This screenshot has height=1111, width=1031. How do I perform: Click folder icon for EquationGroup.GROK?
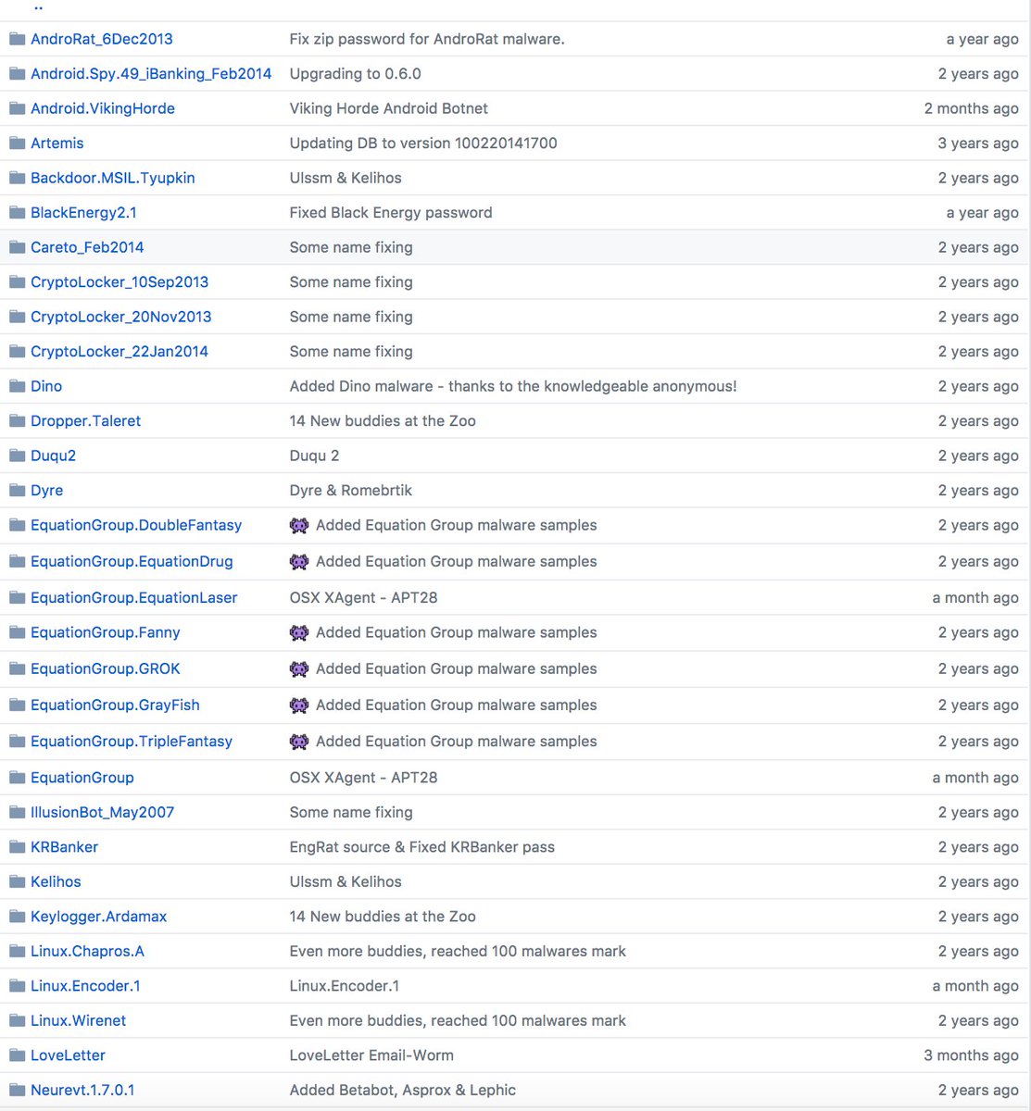pyautogui.click(x=17, y=668)
